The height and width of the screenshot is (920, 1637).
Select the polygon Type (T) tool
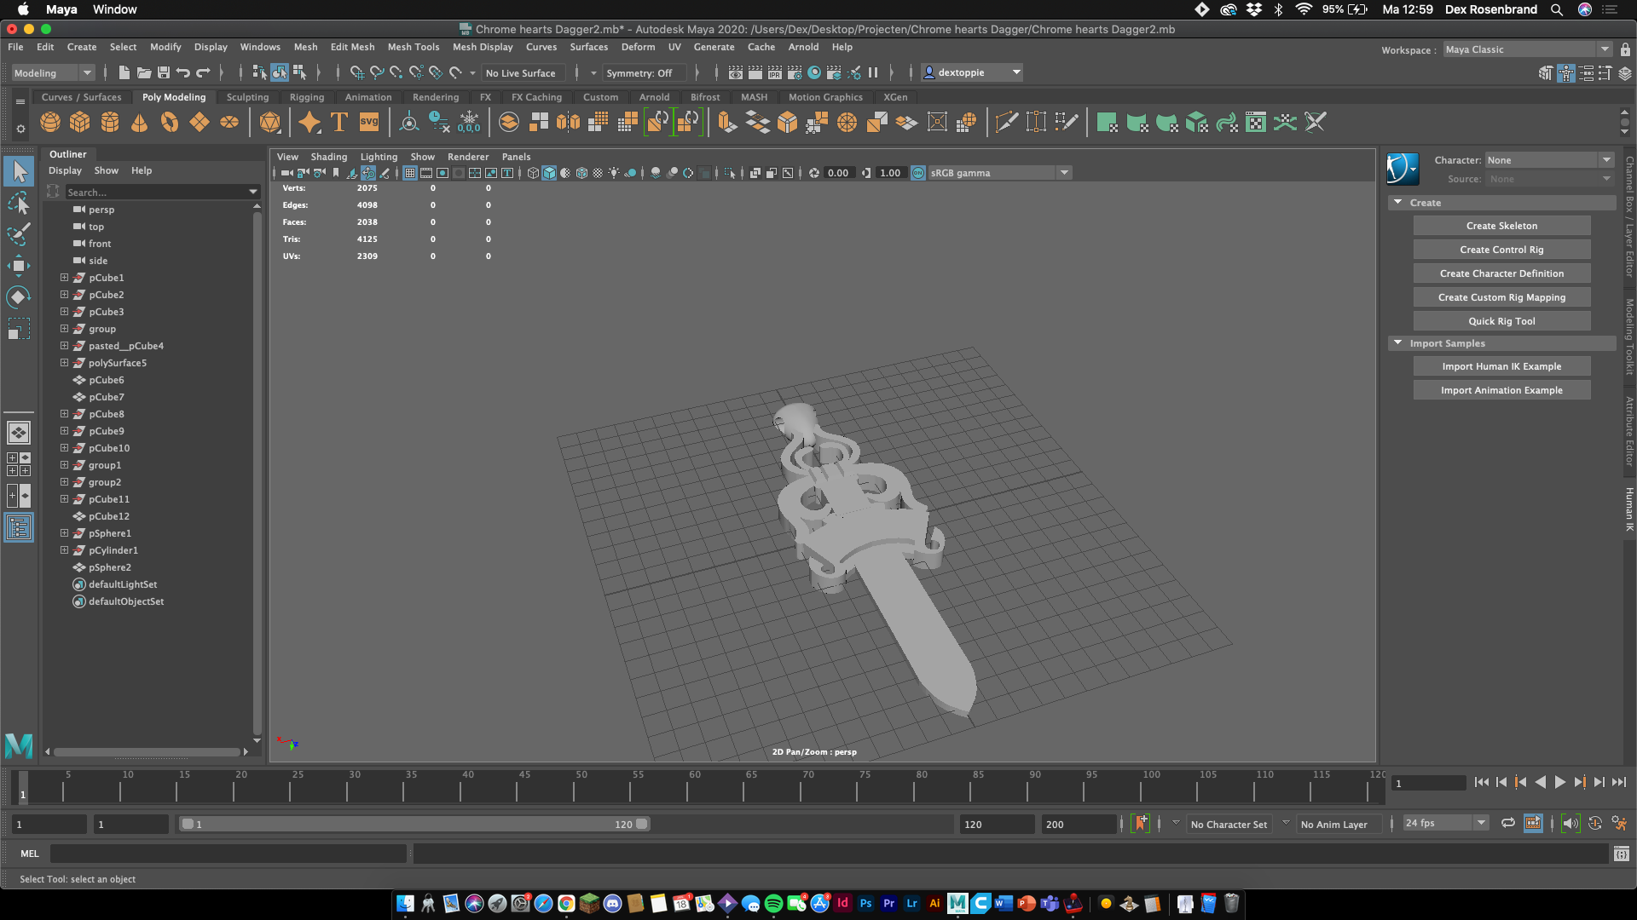click(x=339, y=123)
